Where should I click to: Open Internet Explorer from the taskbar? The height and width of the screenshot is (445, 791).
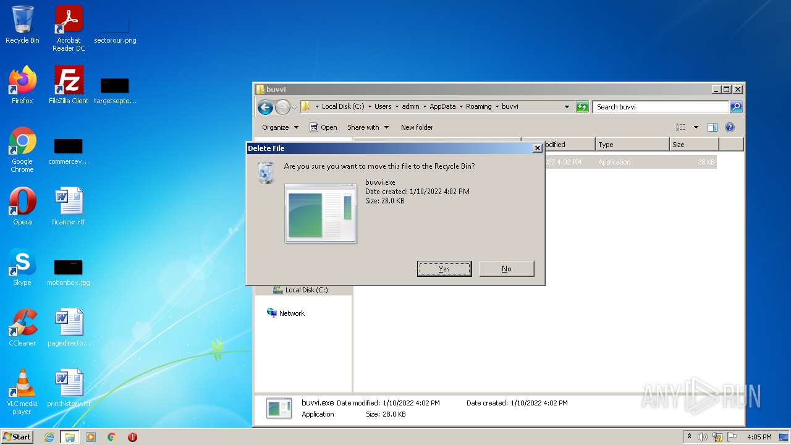pyautogui.click(x=49, y=437)
